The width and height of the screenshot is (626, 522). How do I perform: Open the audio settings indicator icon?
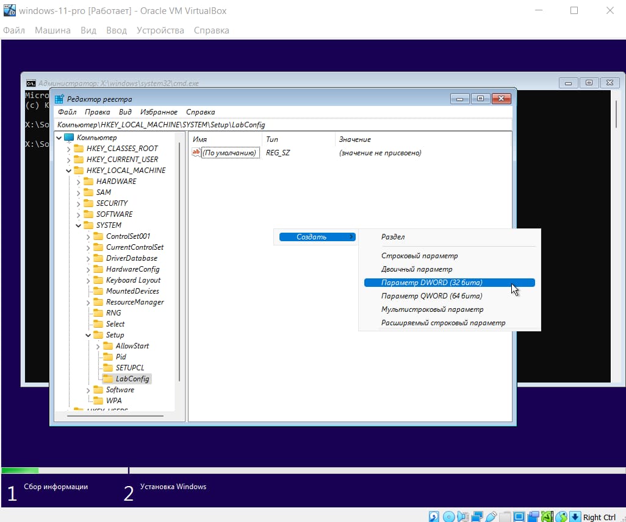(463, 517)
